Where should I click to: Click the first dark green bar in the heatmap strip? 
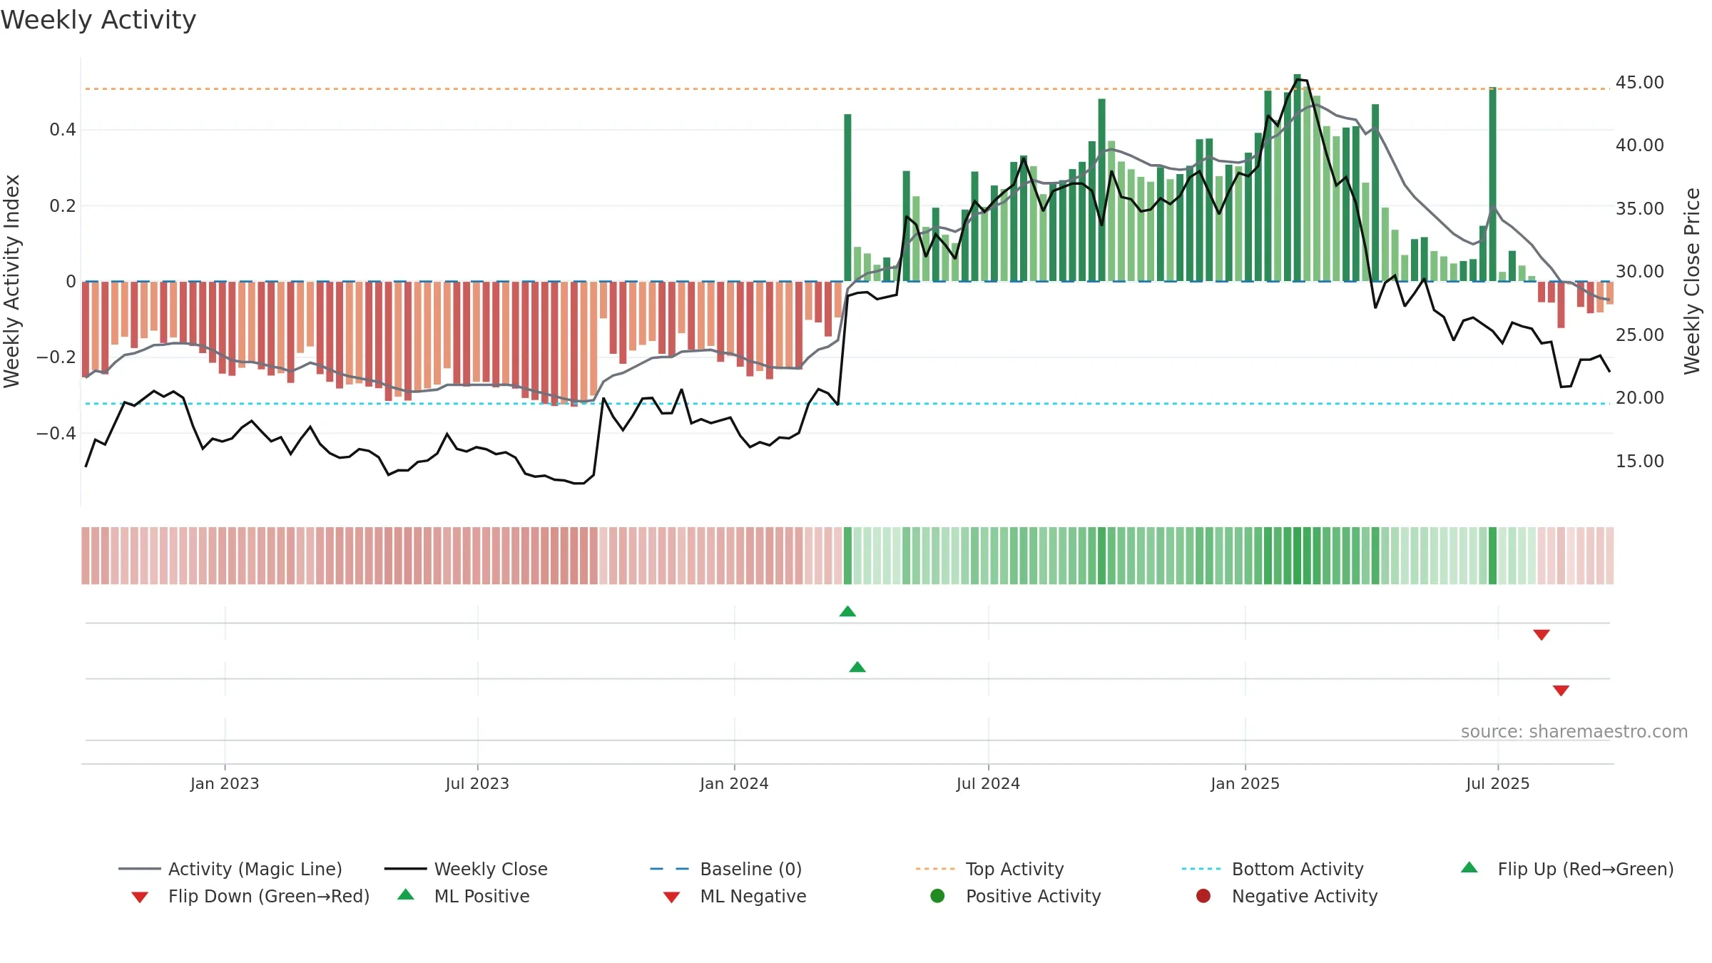click(847, 556)
